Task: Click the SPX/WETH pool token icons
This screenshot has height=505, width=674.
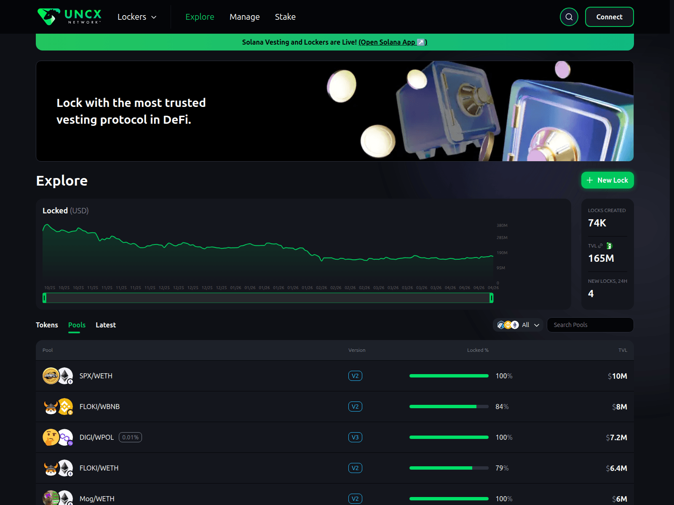Action: coord(58,376)
